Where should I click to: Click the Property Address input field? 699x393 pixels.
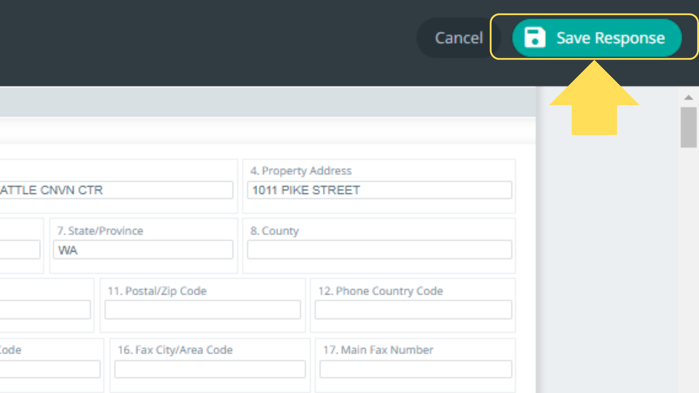pyautogui.click(x=379, y=190)
